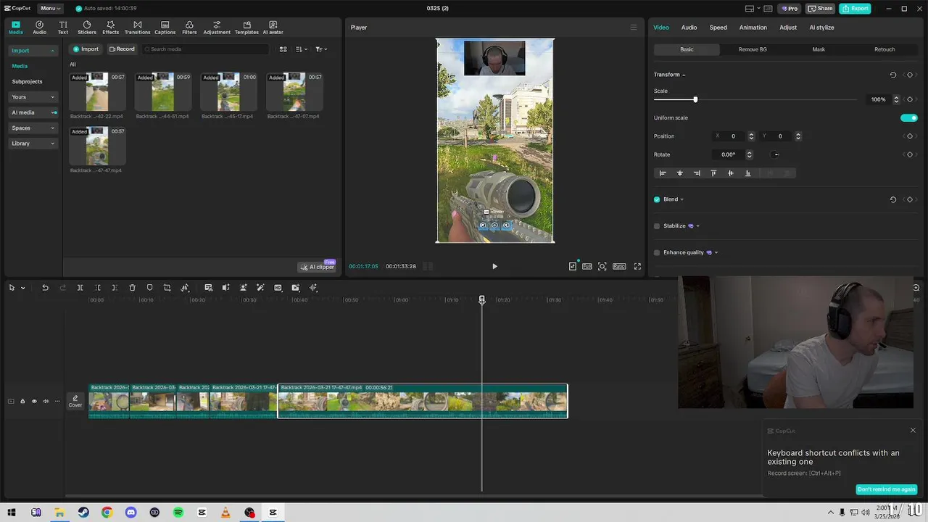Open the AI avatar panel
928x522 pixels.
(273, 28)
